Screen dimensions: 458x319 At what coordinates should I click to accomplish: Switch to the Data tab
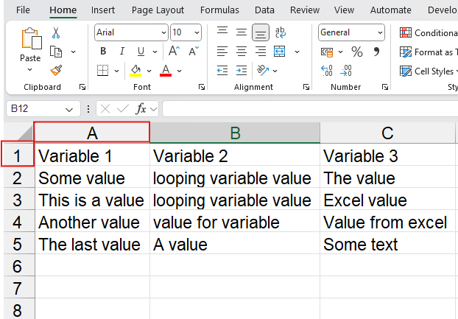[x=264, y=10]
